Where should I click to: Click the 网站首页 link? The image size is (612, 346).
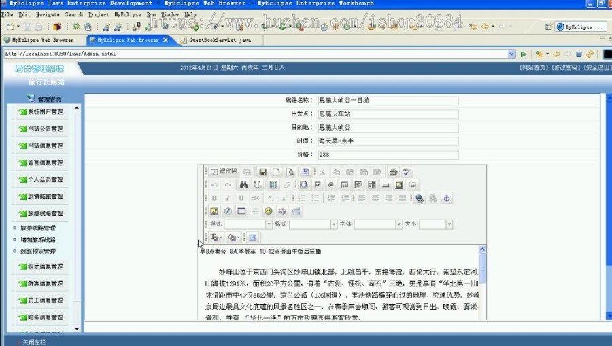[x=534, y=67]
